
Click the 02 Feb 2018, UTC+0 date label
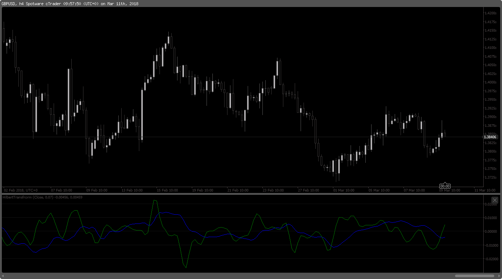21,190
